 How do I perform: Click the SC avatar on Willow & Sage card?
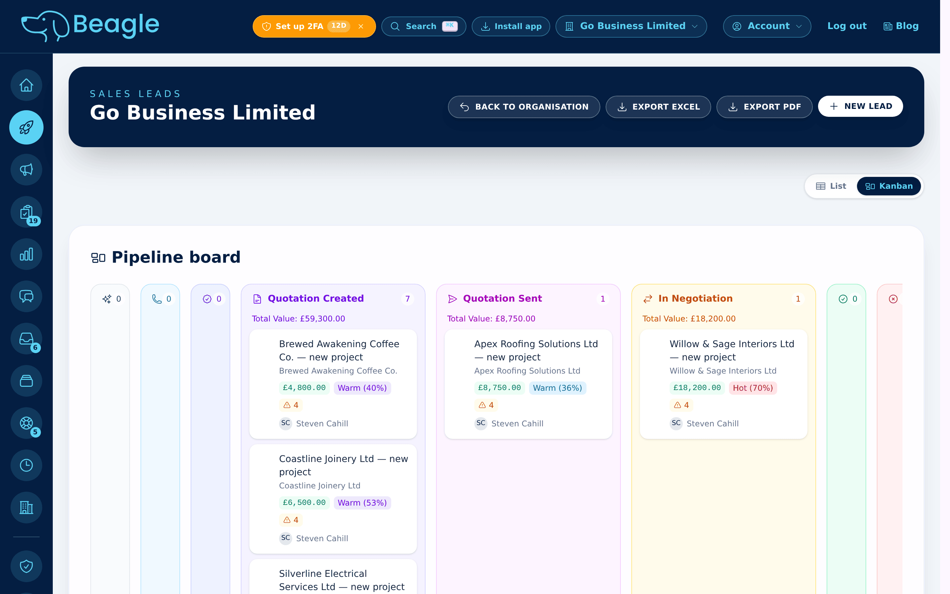pos(676,423)
